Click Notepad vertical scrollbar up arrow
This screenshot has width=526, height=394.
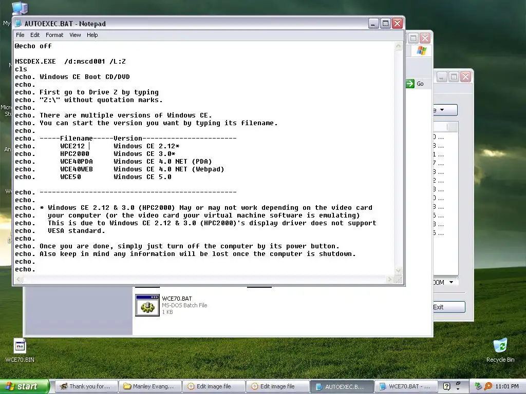pos(398,46)
